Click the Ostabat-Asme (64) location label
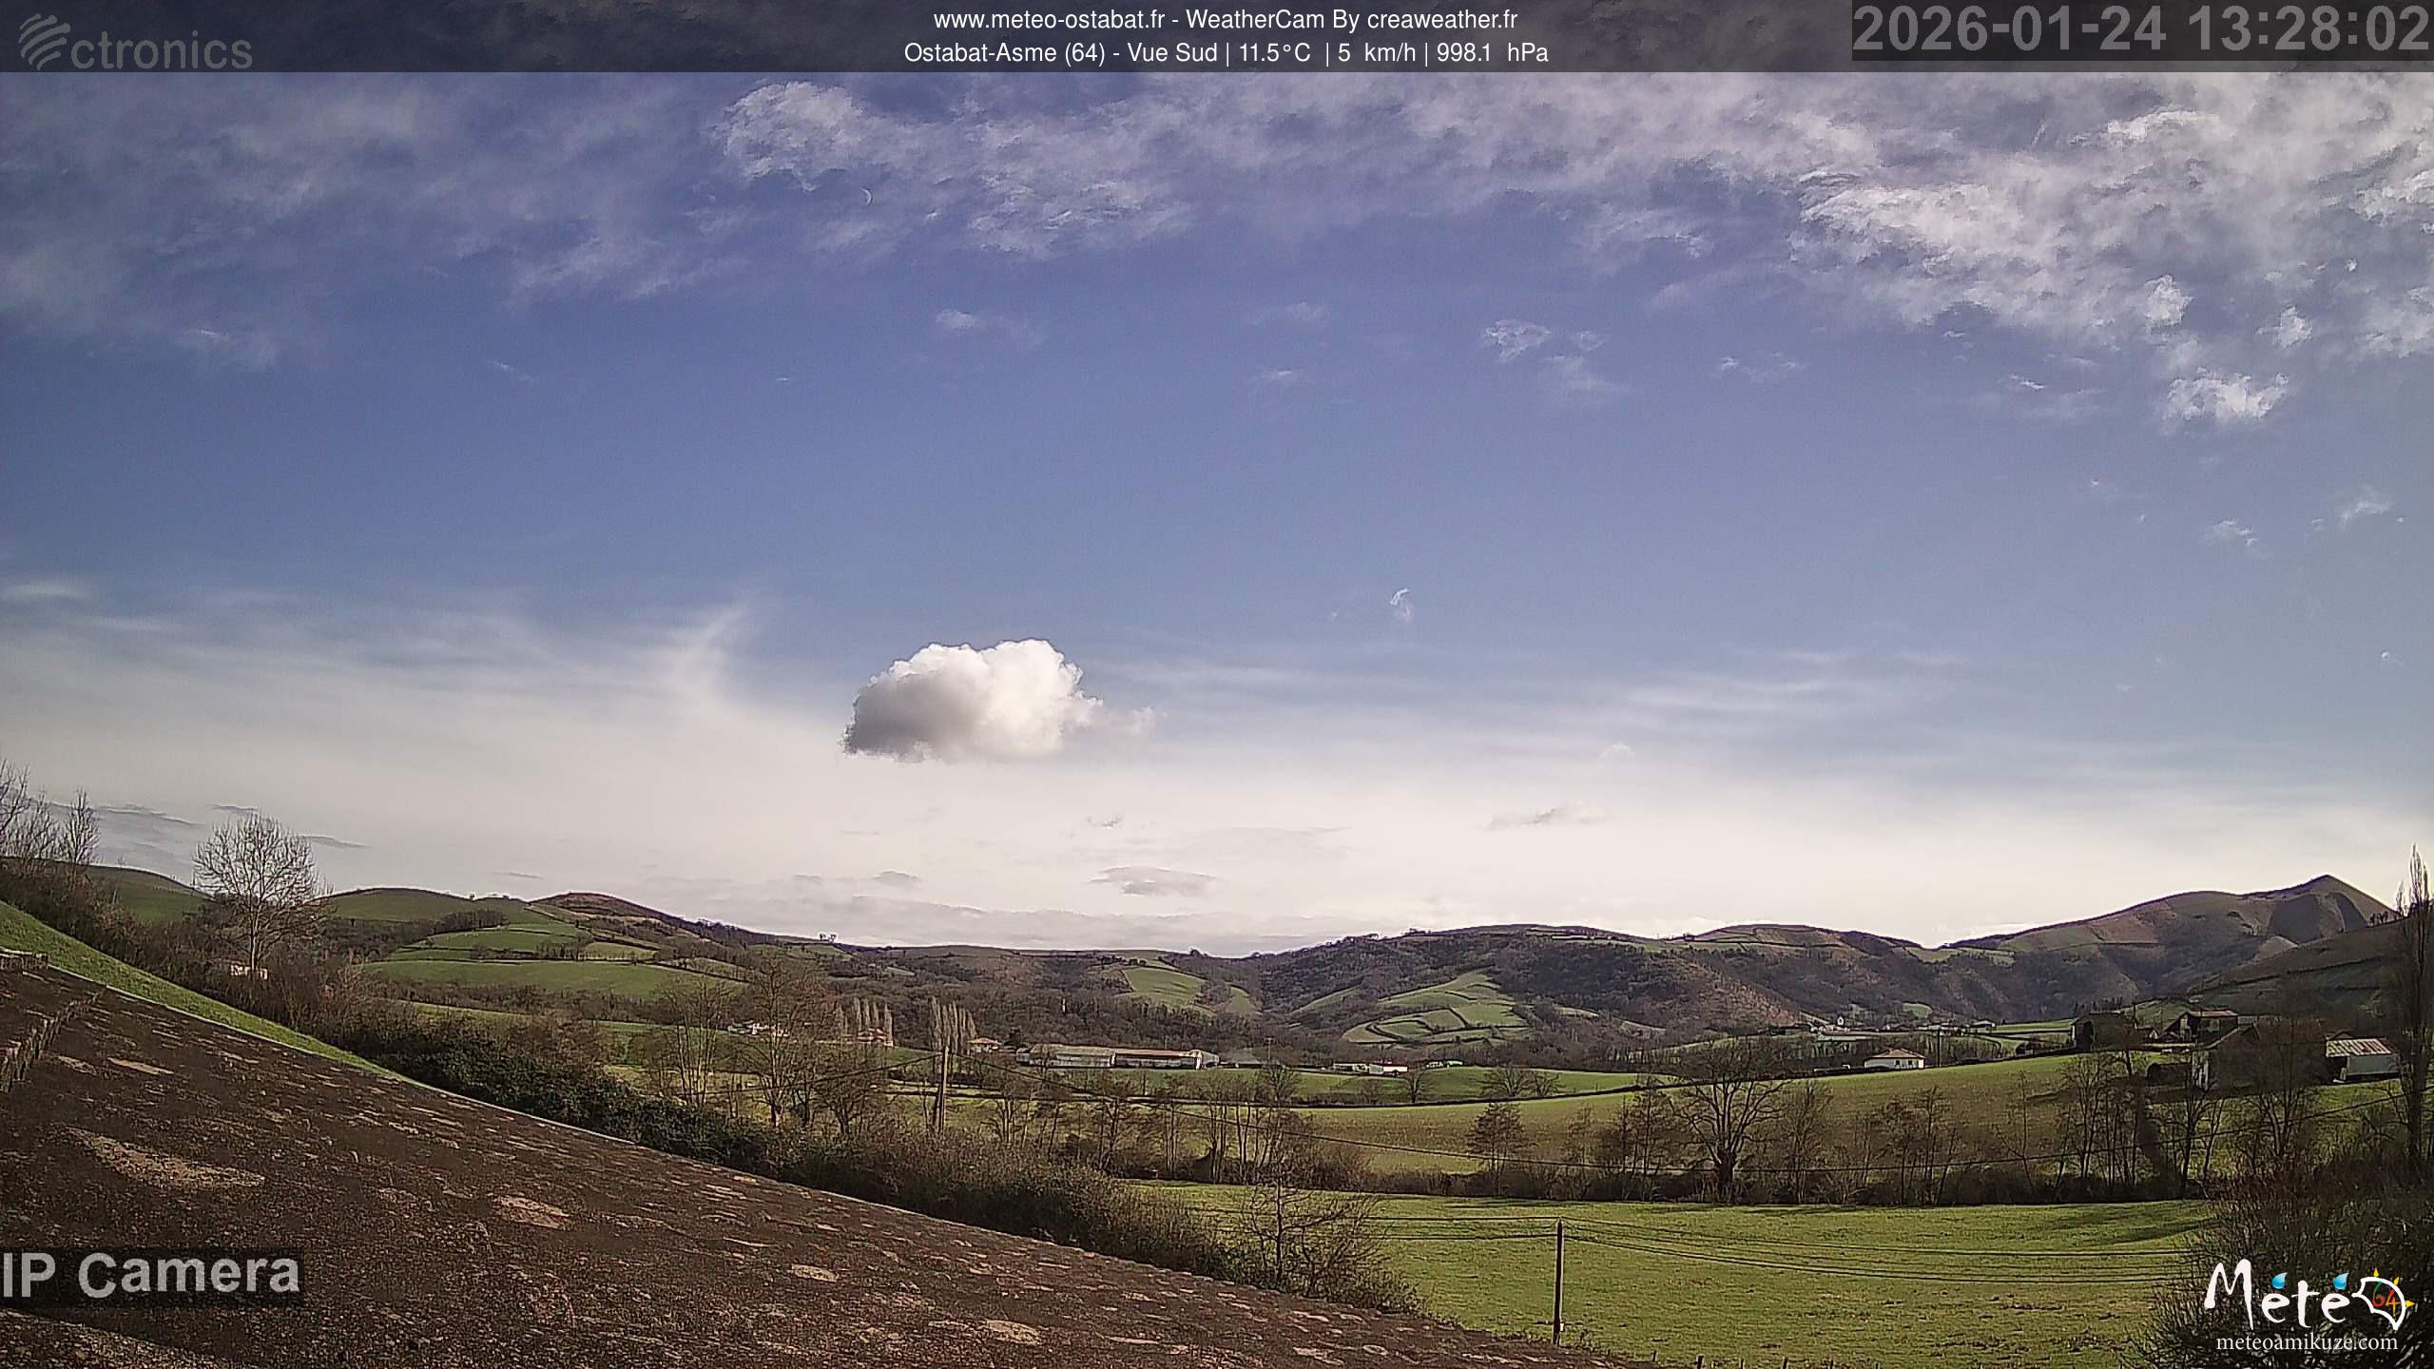The height and width of the screenshot is (1369, 2434). [1004, 53]
